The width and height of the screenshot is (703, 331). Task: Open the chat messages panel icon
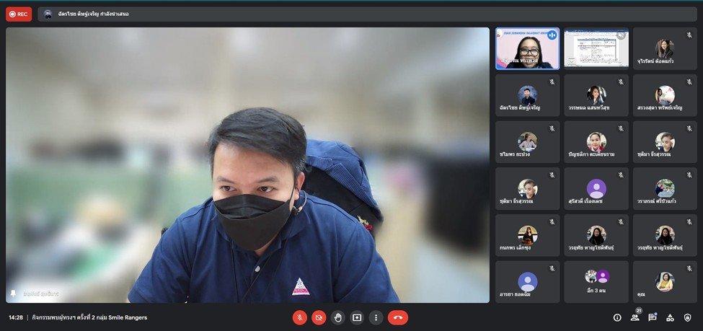(x=653, y=317)
